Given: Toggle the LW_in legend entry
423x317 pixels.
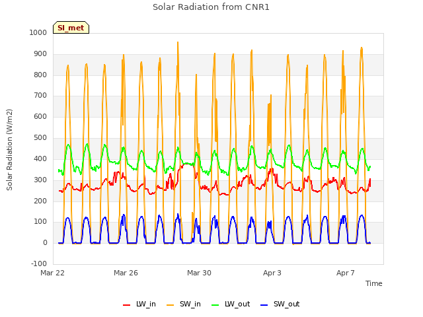Looking at the screenshot, I should click(139, 304).
